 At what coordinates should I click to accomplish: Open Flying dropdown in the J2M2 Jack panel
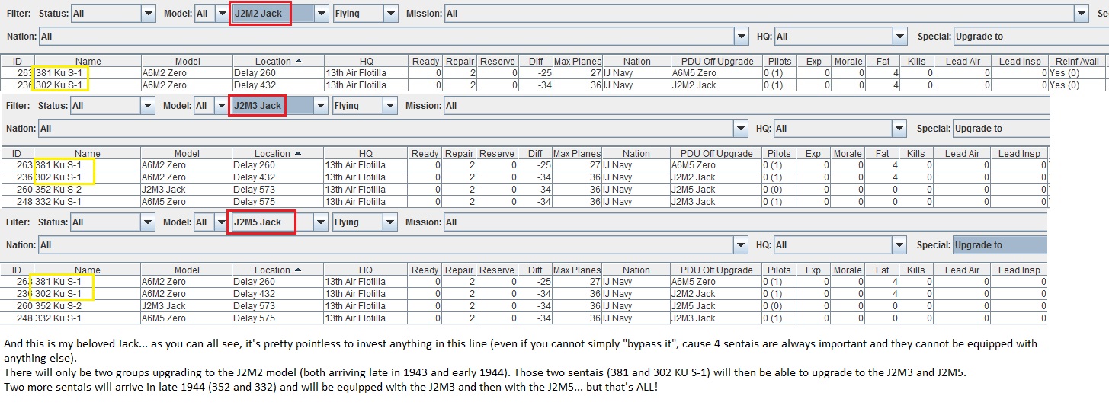tap(366, 14)
